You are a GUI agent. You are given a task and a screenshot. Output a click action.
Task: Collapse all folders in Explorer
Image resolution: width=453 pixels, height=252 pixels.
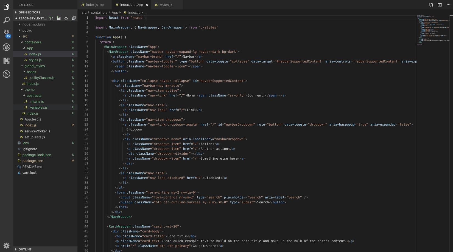(x=74, y=18)
